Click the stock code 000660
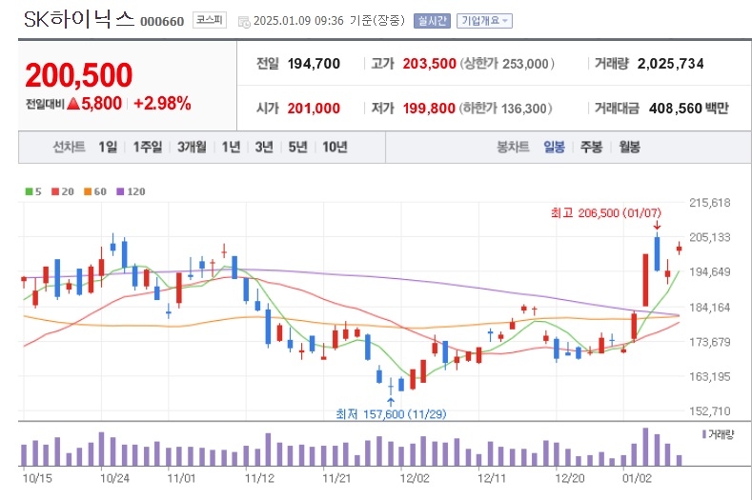The height and width of the screenshot is (500, 752). tap(162, 22)
